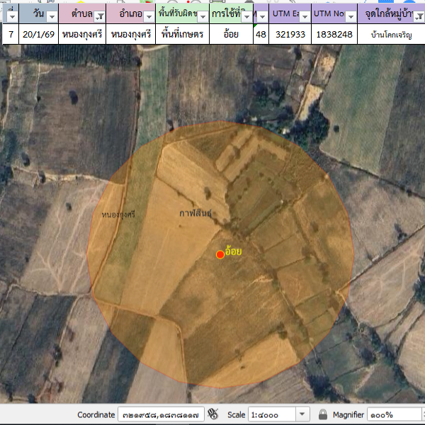This screenshot has height=425, width=425.
Task: Open the จุดใกล้หมู่บ้าน column filter button
Action: (418, 16)
